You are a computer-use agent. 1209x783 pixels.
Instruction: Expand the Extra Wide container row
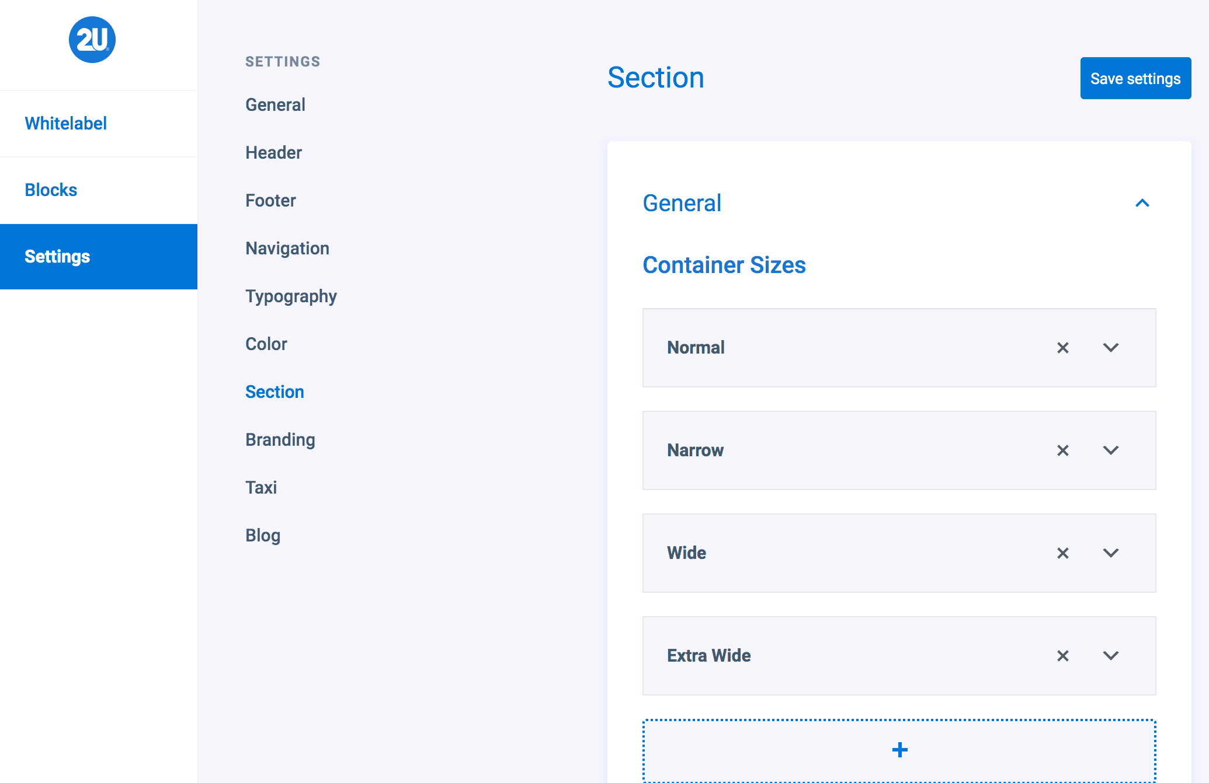(x=1110, y=656)
